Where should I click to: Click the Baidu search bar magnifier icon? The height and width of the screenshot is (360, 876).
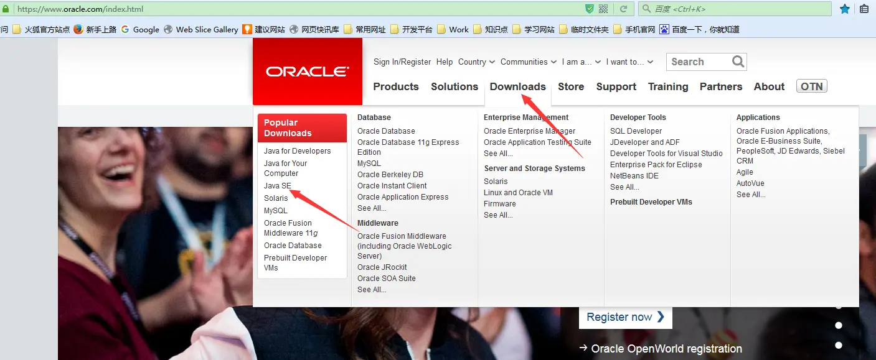point(646,9)
